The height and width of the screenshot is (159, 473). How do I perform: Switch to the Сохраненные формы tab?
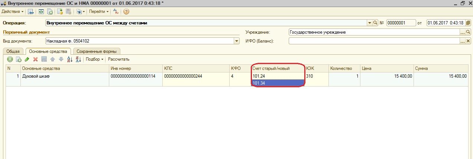(x=96, y=51)
